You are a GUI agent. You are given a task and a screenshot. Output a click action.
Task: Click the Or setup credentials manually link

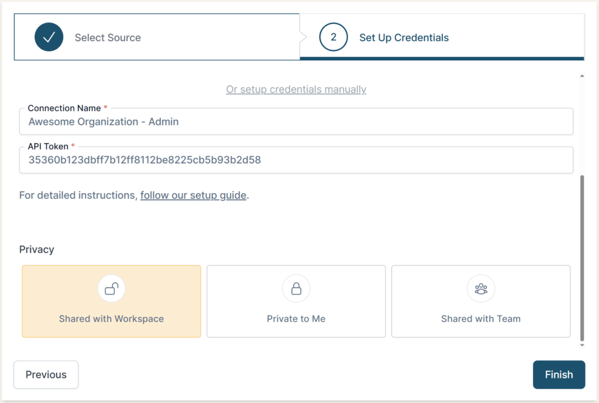[x=296, y=89]
